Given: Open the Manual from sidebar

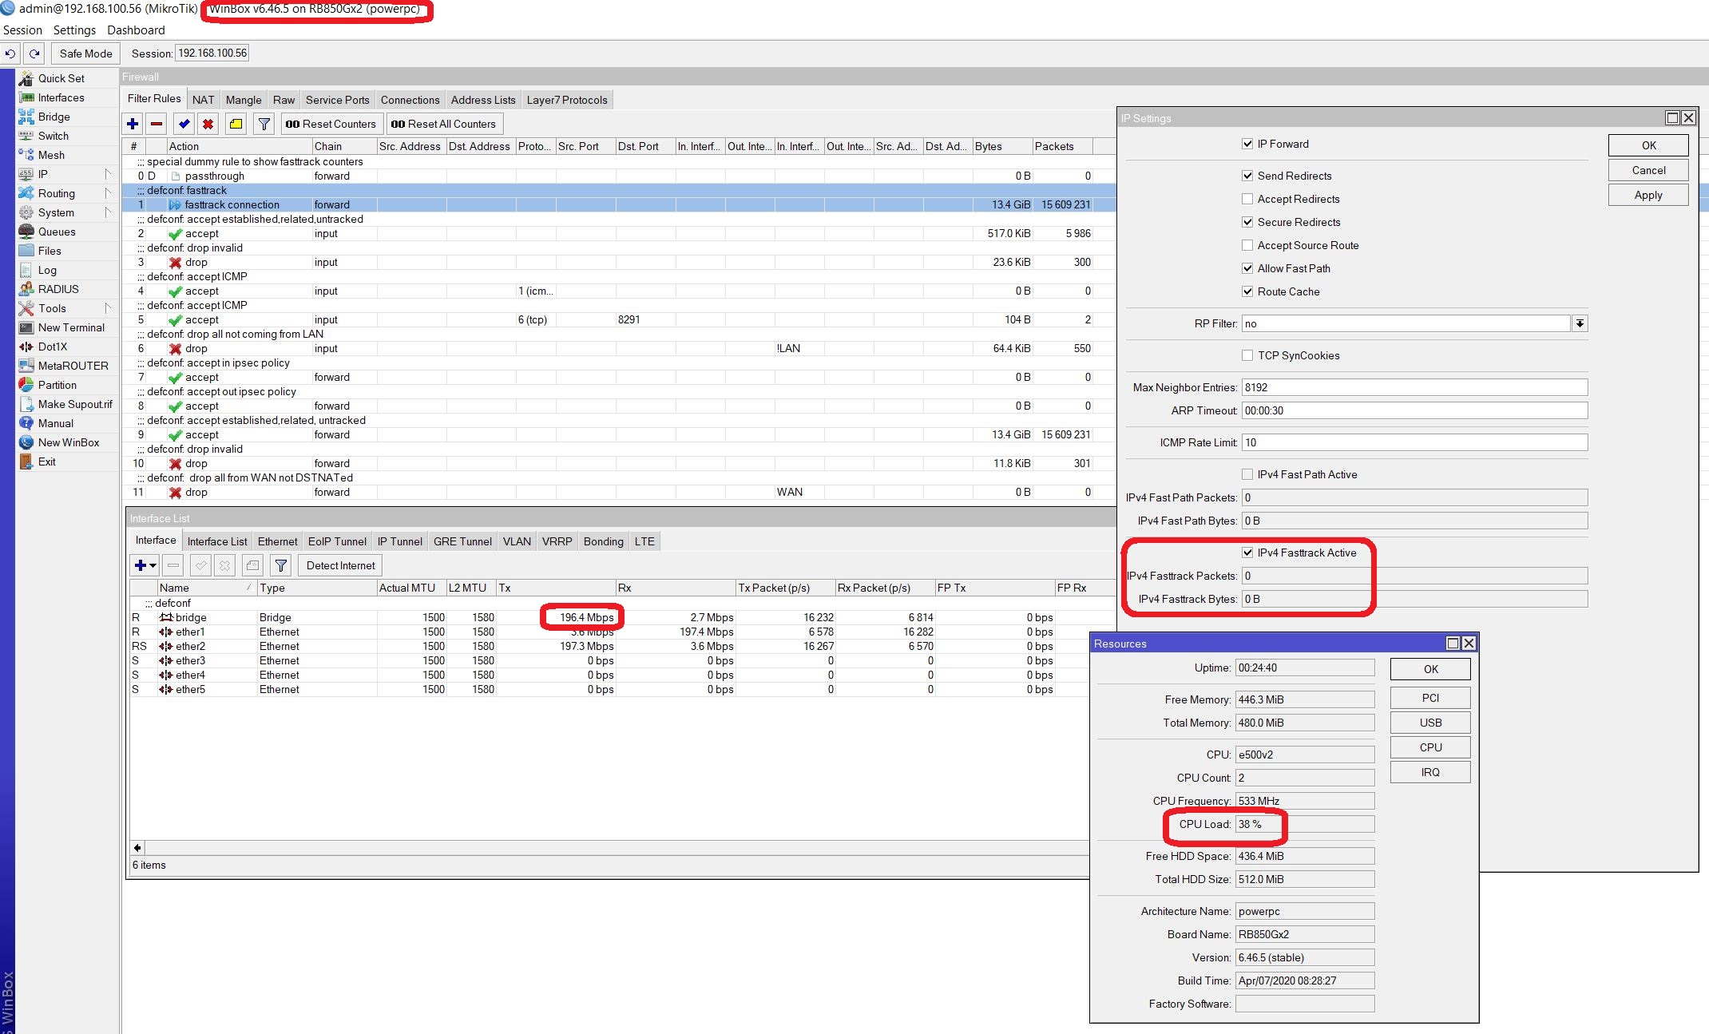Looking at the screenshot, I should coord(56,423).
